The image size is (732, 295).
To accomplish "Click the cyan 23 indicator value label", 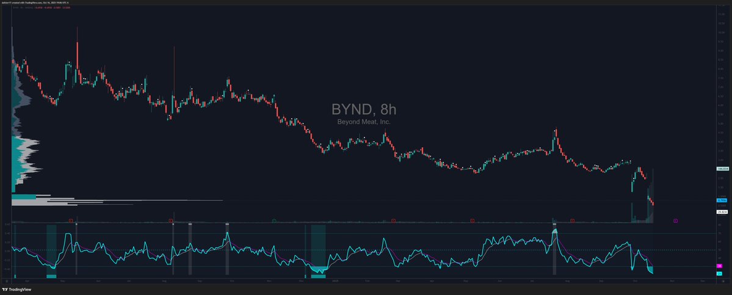I will (x=719, y=274).
